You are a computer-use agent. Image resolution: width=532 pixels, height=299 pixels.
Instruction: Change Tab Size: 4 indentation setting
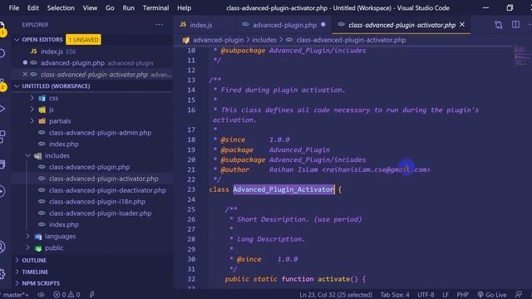(395, 295)
